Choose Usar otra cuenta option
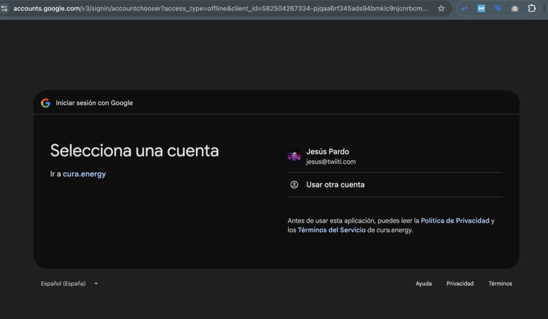 (x=395, y=185)
